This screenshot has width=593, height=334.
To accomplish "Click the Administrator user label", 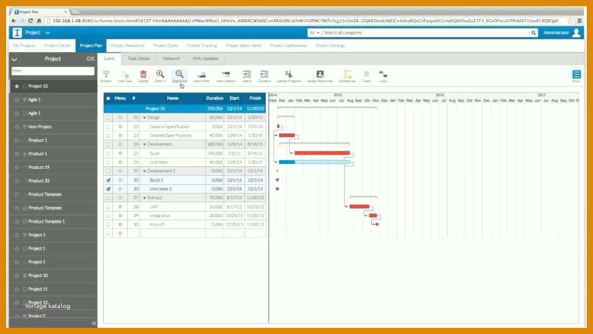I will click(556, 33).
